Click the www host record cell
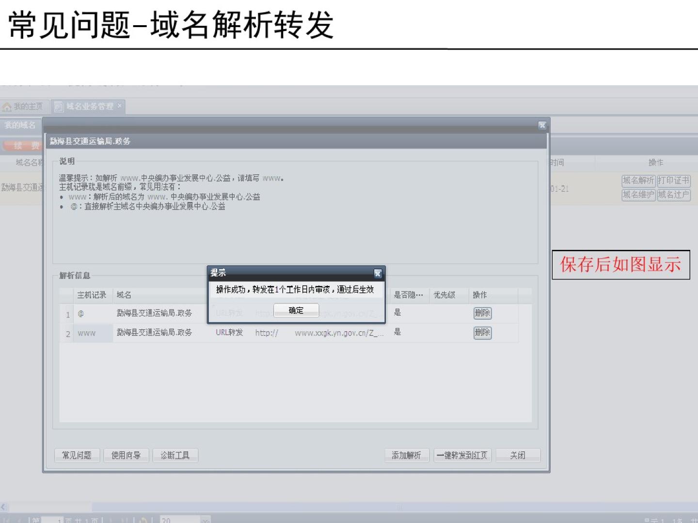Viewport: 698px width, 523px height. [93, 333]
